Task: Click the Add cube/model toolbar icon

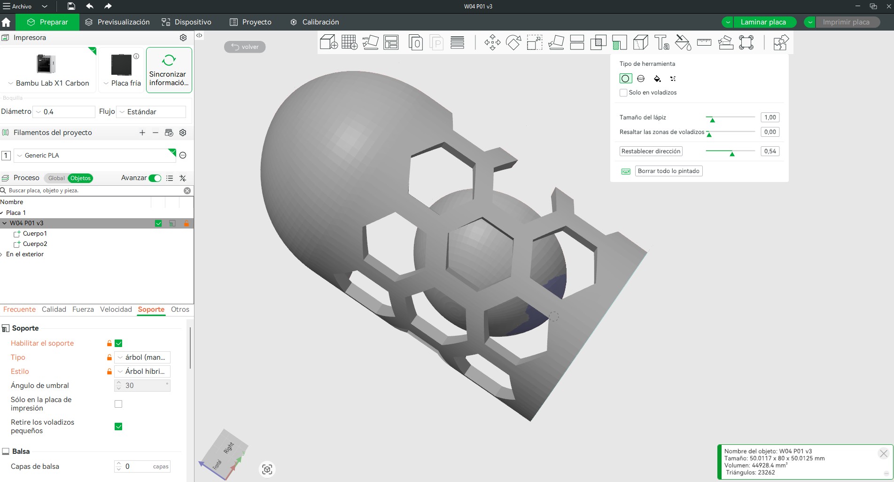Action: [x=328, y=43]
